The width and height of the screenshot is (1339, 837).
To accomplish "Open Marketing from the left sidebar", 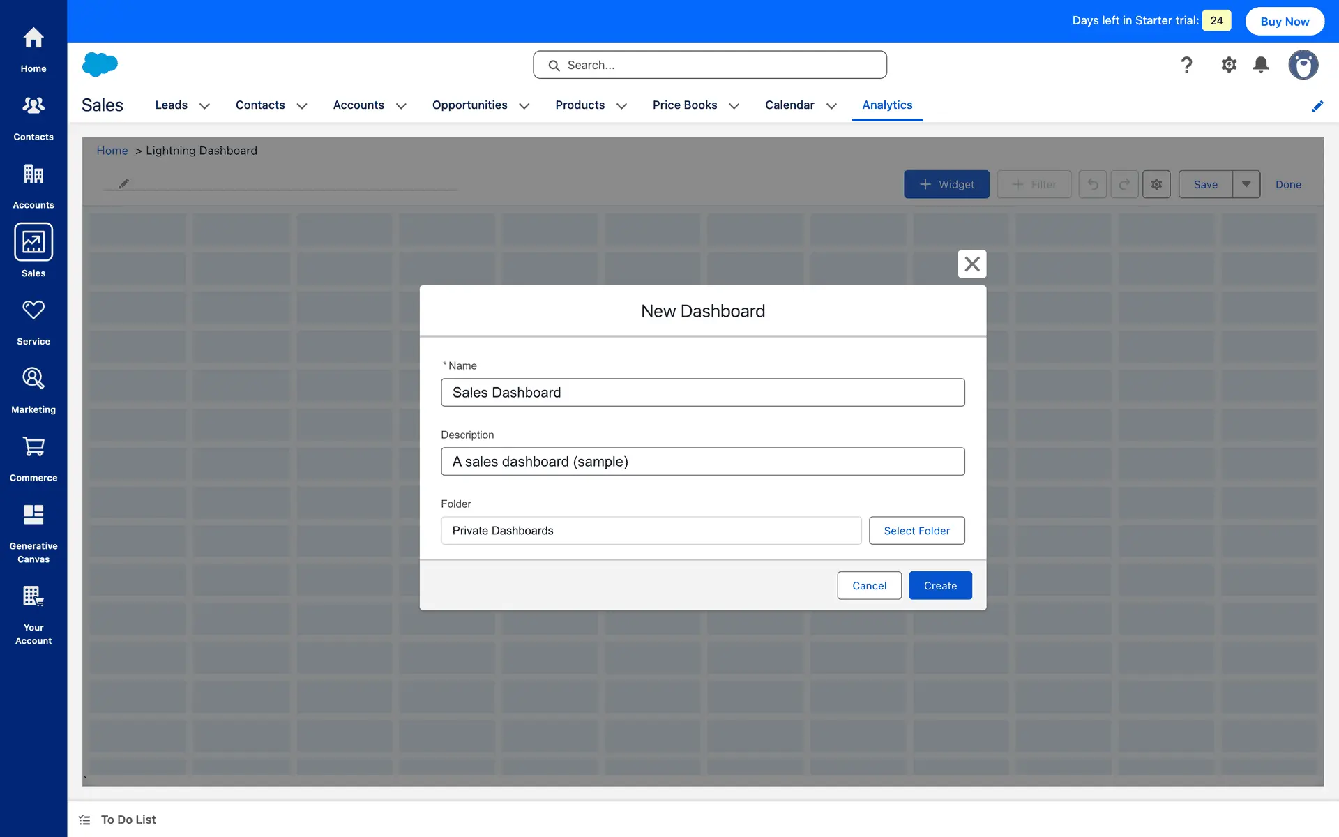I will click(x=33, y=390).
